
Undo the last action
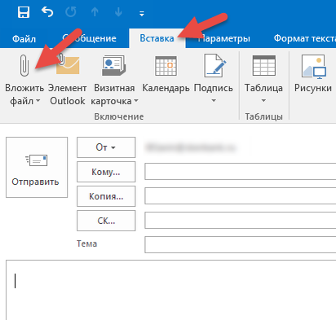point(47,12)
